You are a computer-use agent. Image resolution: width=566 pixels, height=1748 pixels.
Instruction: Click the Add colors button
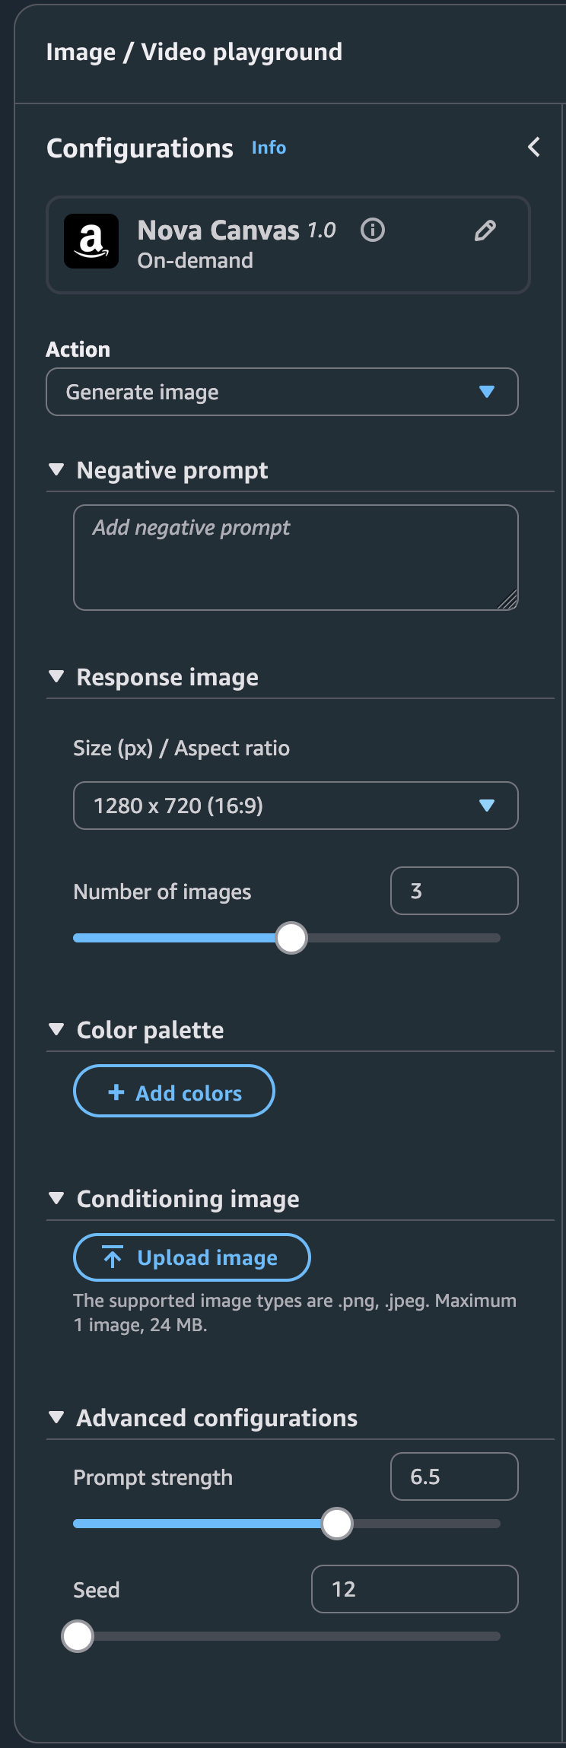(x=173, y=1092)
